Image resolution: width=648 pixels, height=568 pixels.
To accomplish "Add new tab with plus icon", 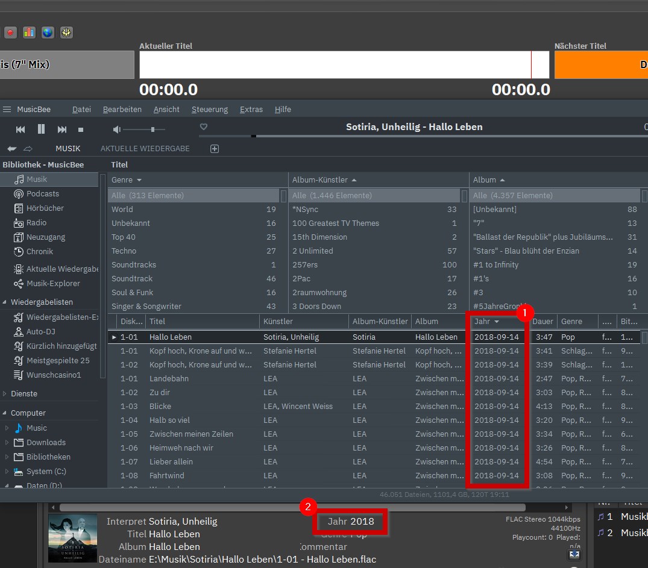I will (x=215, y=149).
